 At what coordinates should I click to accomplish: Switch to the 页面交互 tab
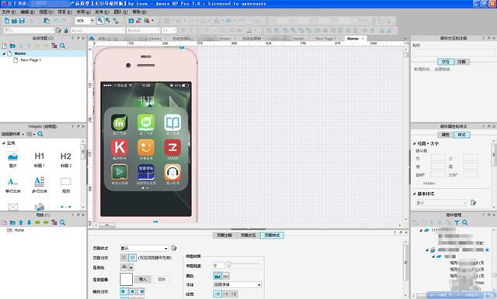[248, 235]
